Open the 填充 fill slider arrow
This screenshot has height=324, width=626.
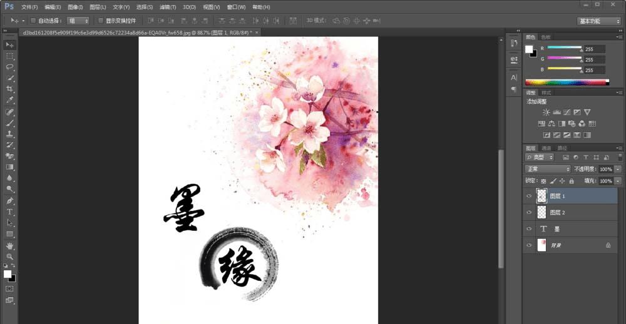(618, 181)
